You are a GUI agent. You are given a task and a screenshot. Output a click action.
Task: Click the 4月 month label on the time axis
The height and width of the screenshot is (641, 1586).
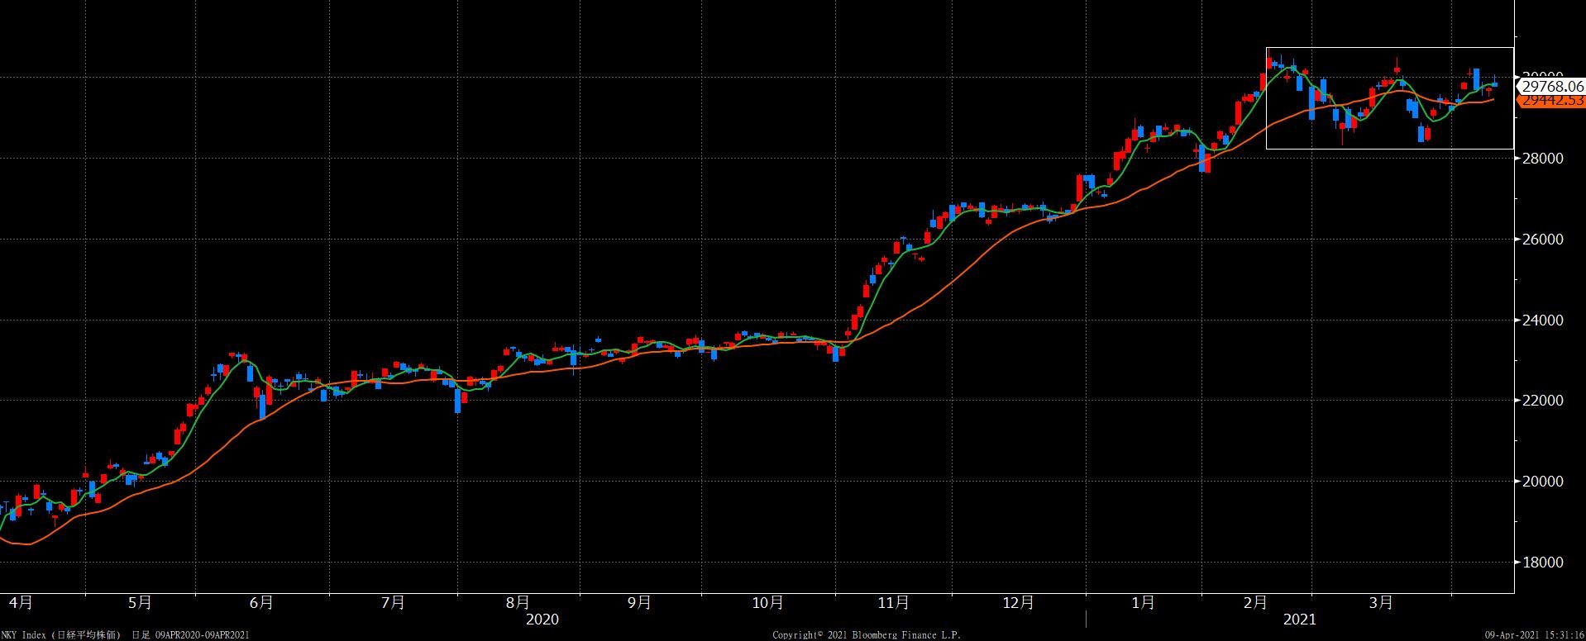20,603
